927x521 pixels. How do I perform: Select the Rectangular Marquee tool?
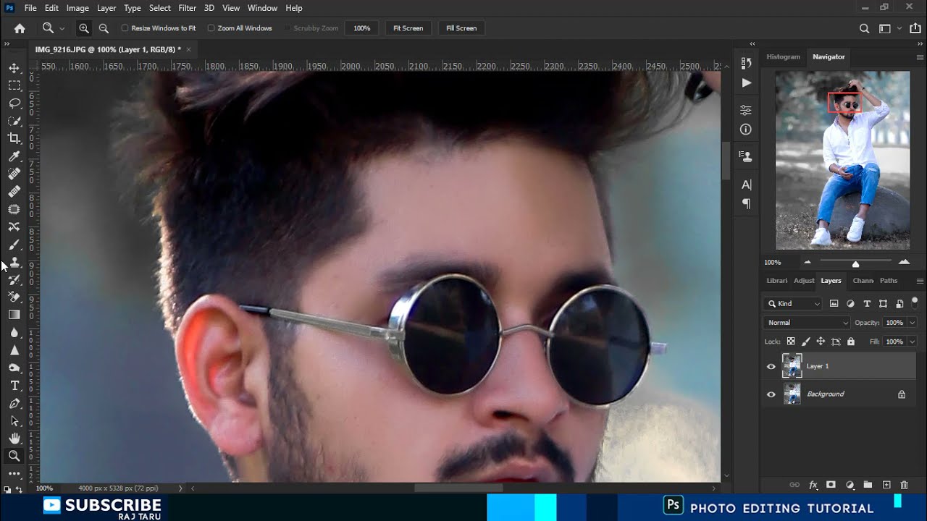tap(14, 85)
